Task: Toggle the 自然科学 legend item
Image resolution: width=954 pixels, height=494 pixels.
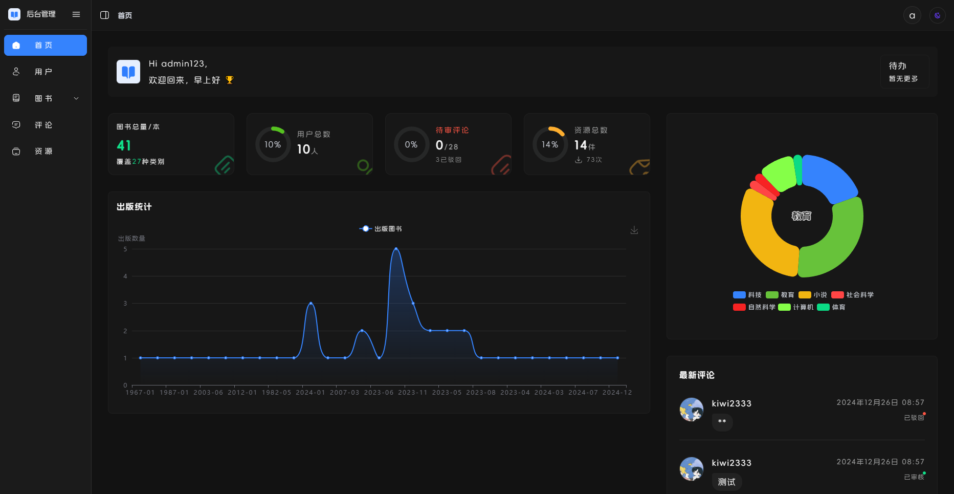Action: coord(755,307)
